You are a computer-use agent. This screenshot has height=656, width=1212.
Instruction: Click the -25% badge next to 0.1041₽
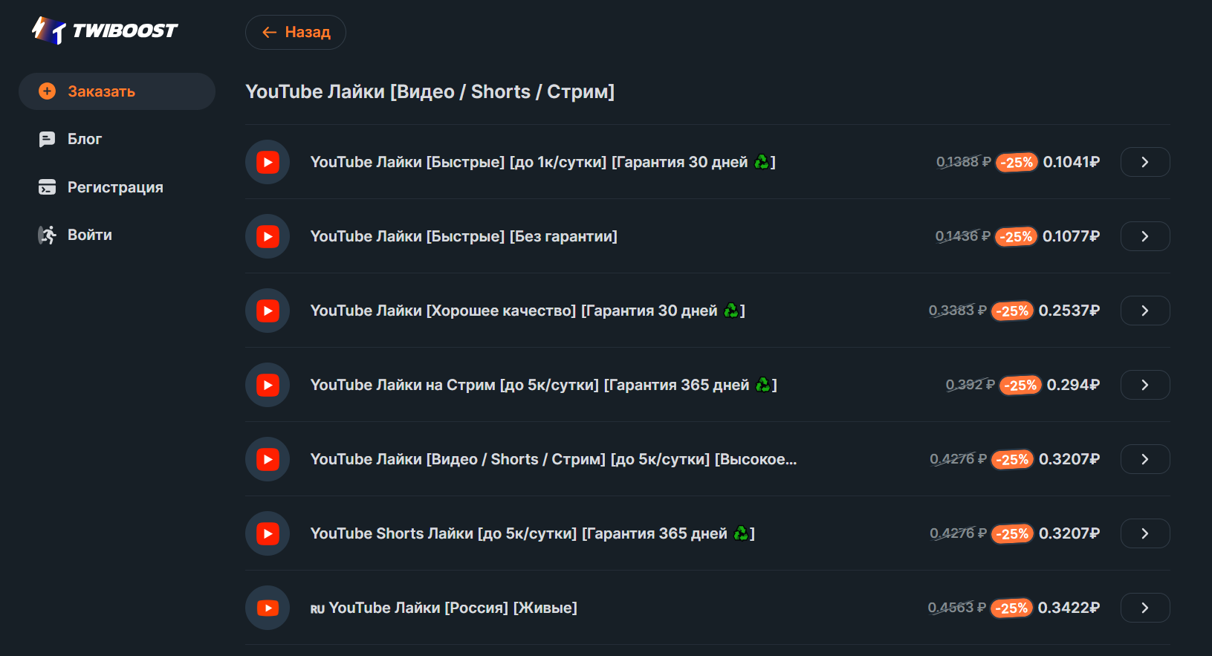coord(1017,162)
